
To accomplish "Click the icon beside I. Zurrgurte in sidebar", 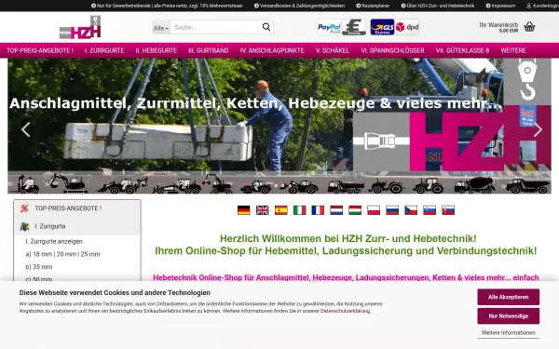I will [x=24, y=226].
